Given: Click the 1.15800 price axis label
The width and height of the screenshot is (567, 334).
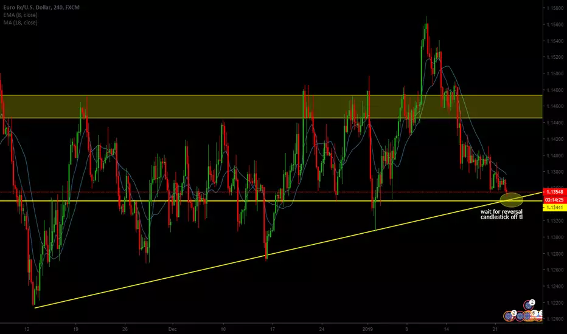Looking at the screenshot, I should (555, 8).
